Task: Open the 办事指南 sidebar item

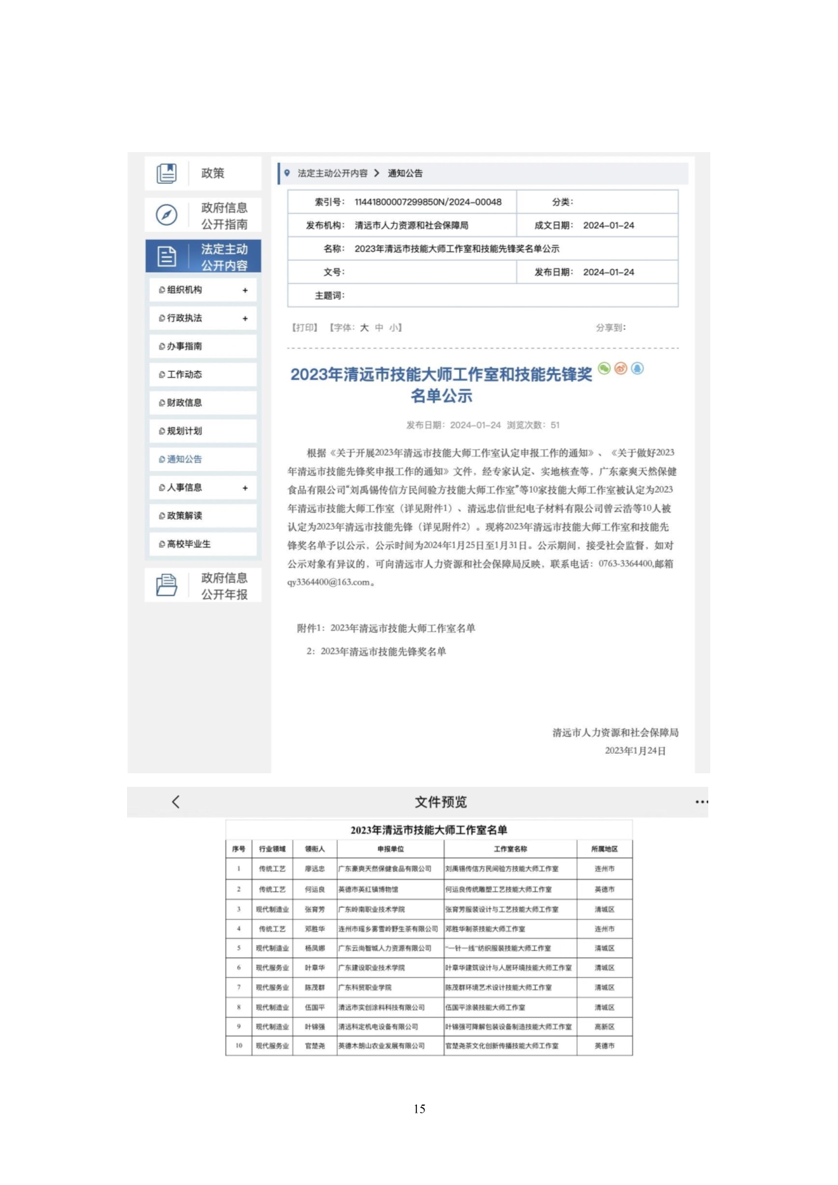Action: pos(184,346)
